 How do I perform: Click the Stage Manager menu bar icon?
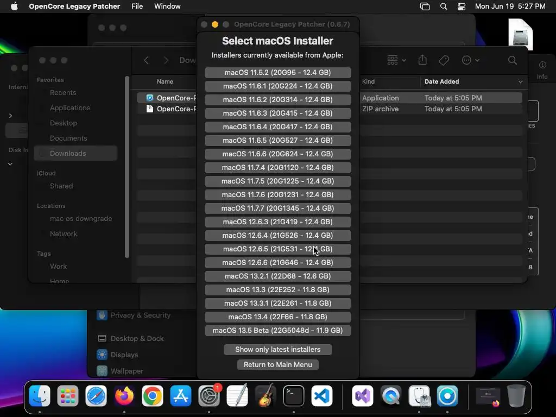click(x=425, y=7)
